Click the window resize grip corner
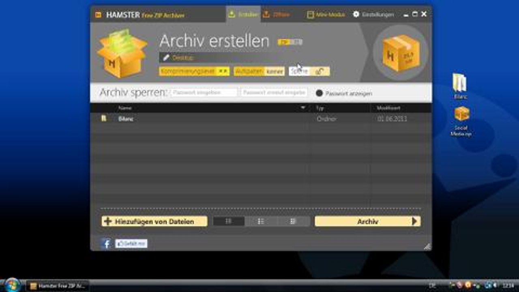Screen dimensions: 519x292 click(x=427, y=246)
